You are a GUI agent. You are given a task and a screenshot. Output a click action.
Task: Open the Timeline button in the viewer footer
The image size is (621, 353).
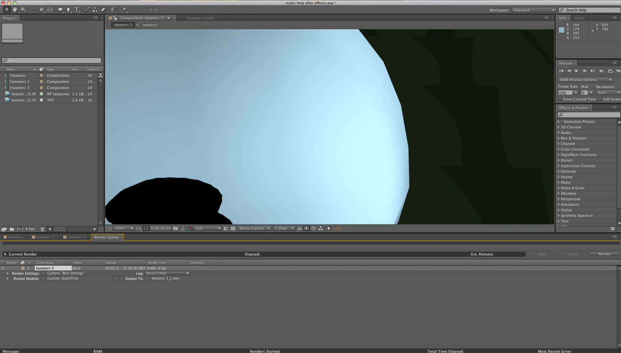(x=314, y=228)
